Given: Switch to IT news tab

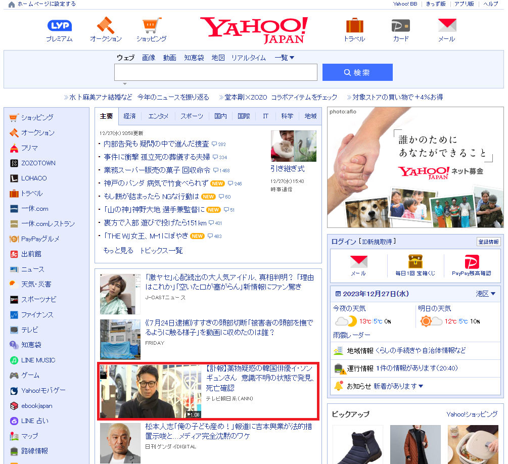Looking at the screenshot, I should click(266, 116).
